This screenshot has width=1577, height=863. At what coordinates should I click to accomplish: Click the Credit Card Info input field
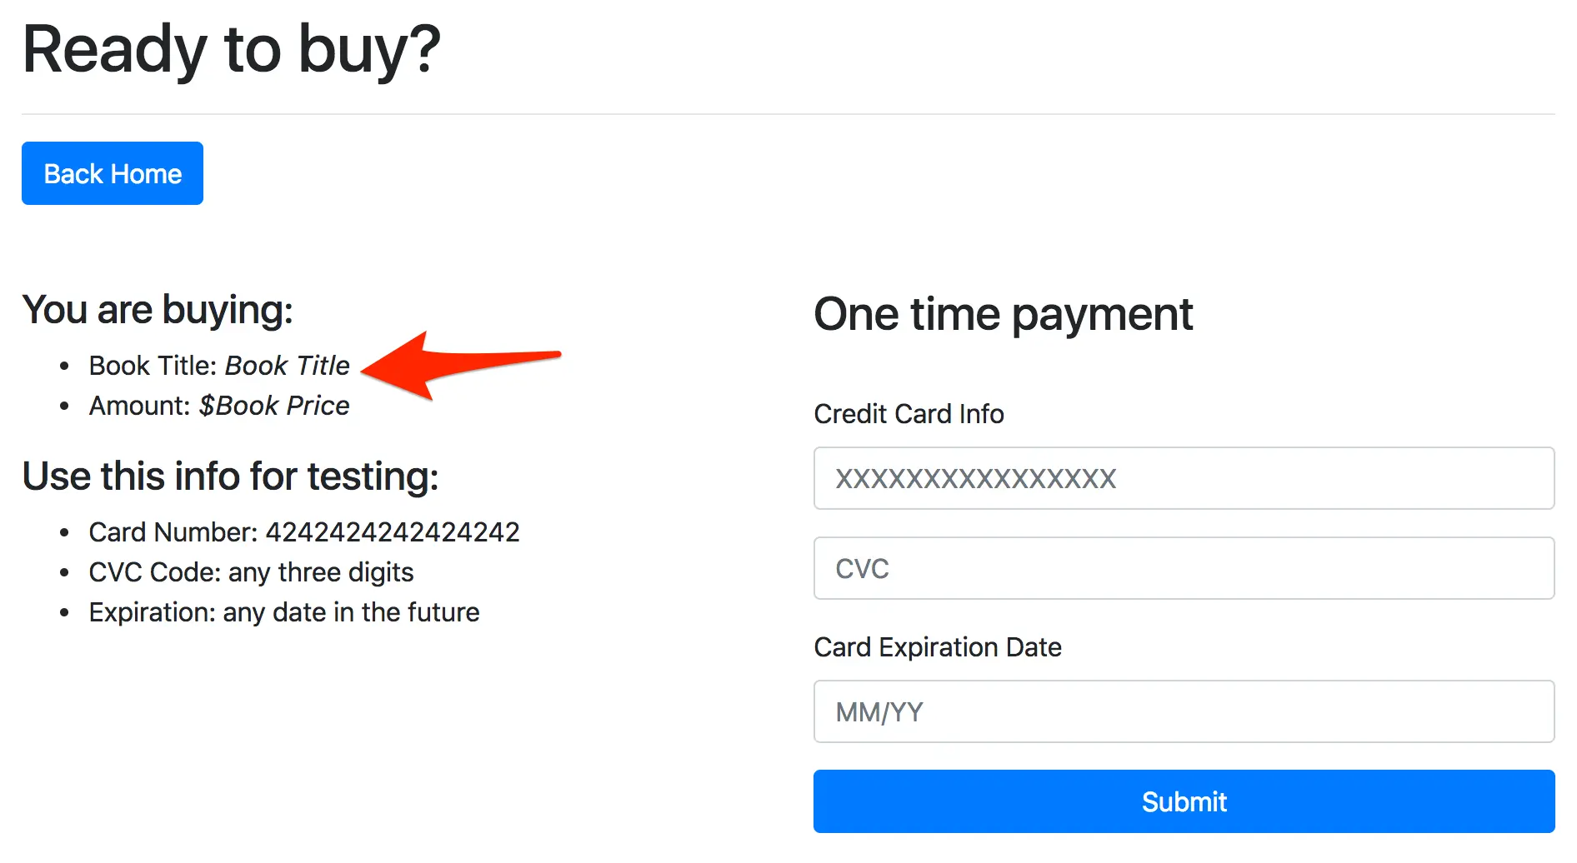(1184, 478)
